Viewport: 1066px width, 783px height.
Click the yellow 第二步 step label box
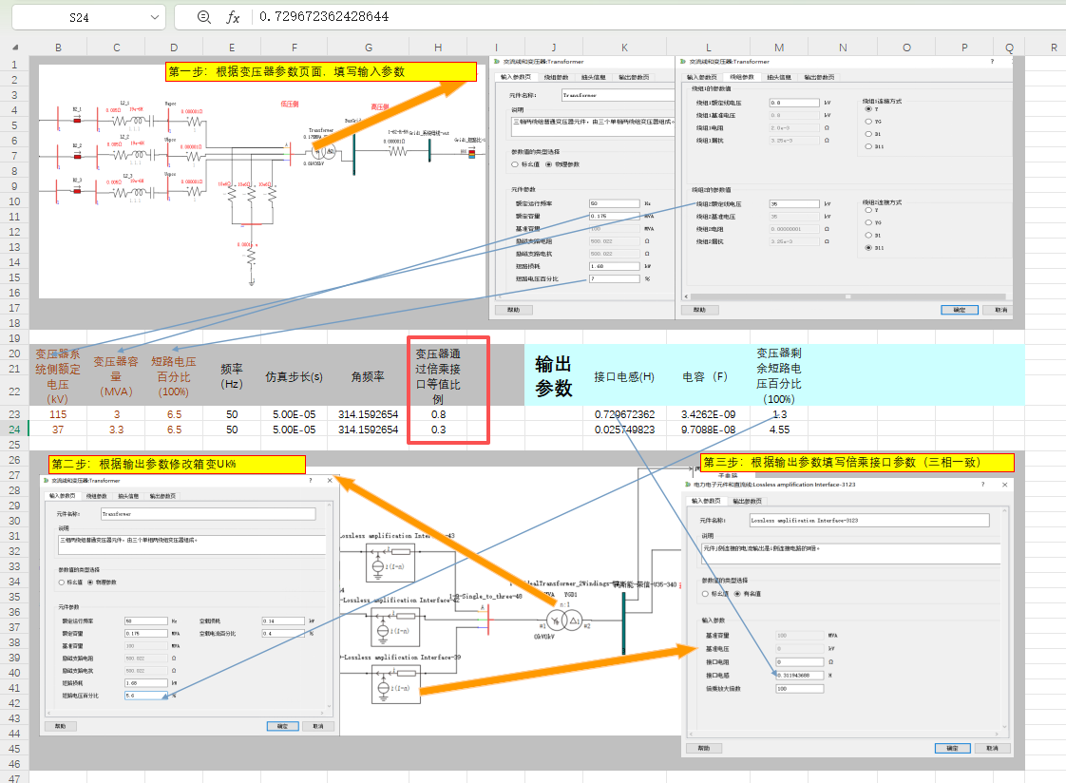point(177,464)
